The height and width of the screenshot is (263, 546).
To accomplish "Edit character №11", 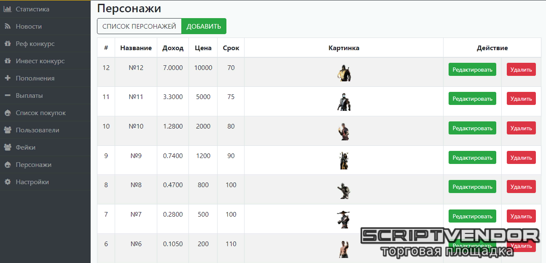I will 472,99.
